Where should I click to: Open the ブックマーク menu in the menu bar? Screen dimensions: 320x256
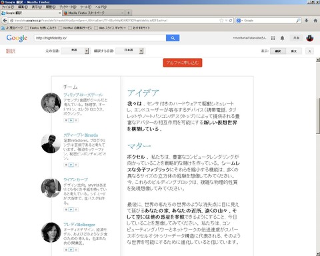[x=67, y=7]
